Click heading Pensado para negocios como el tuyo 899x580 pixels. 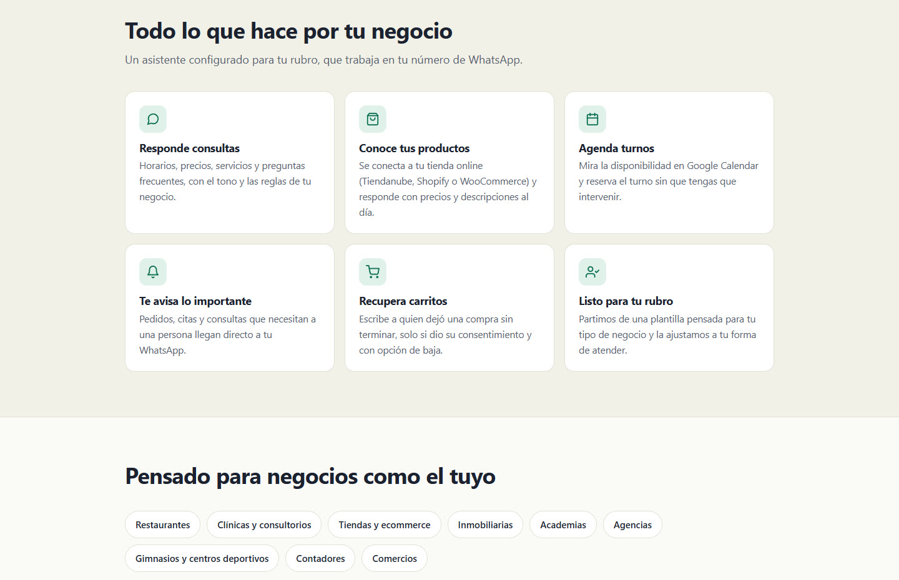[x=310, y=476]
